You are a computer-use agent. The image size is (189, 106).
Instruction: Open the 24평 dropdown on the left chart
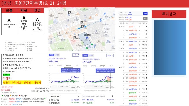coord(76,55)
